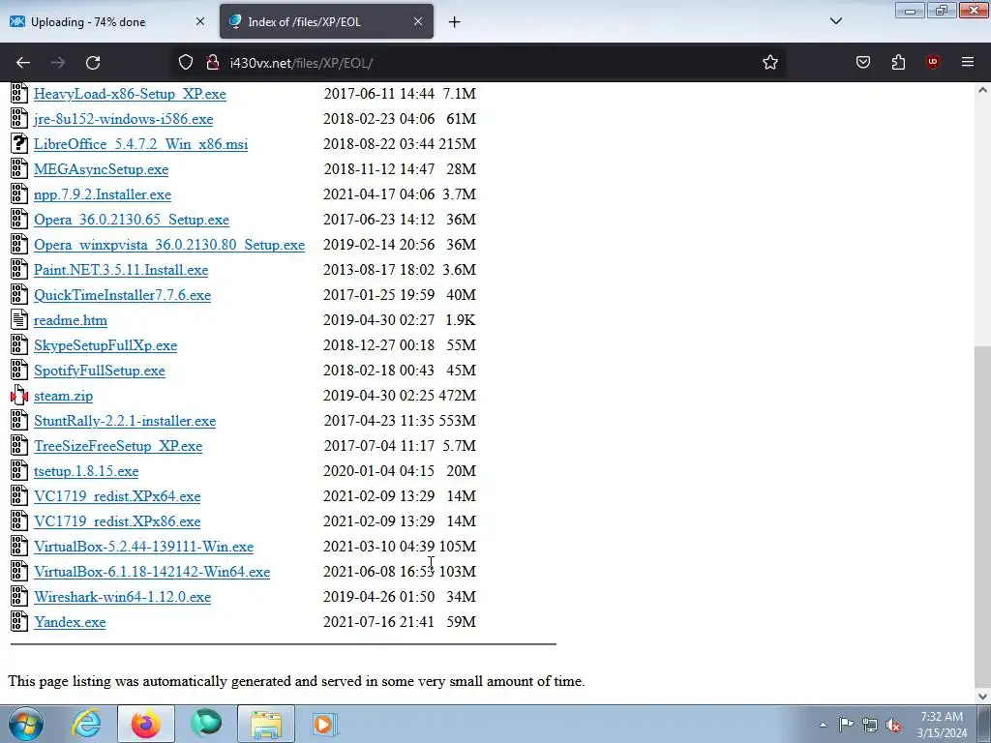Click the scrollbar up arrow
This screenshot has width=991, height=743.
coord(982,90)
